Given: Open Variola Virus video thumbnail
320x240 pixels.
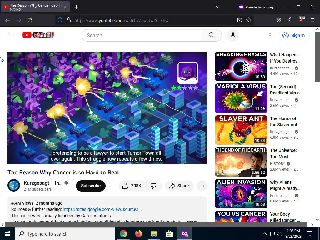Looking at the screenshot, I should (241, 98).
